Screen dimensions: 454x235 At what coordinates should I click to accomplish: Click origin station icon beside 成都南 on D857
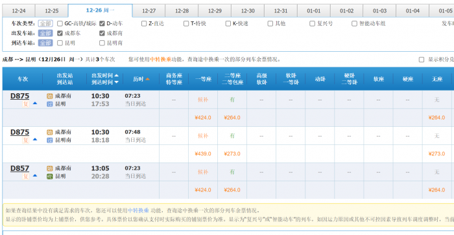[x=50, y=168]
